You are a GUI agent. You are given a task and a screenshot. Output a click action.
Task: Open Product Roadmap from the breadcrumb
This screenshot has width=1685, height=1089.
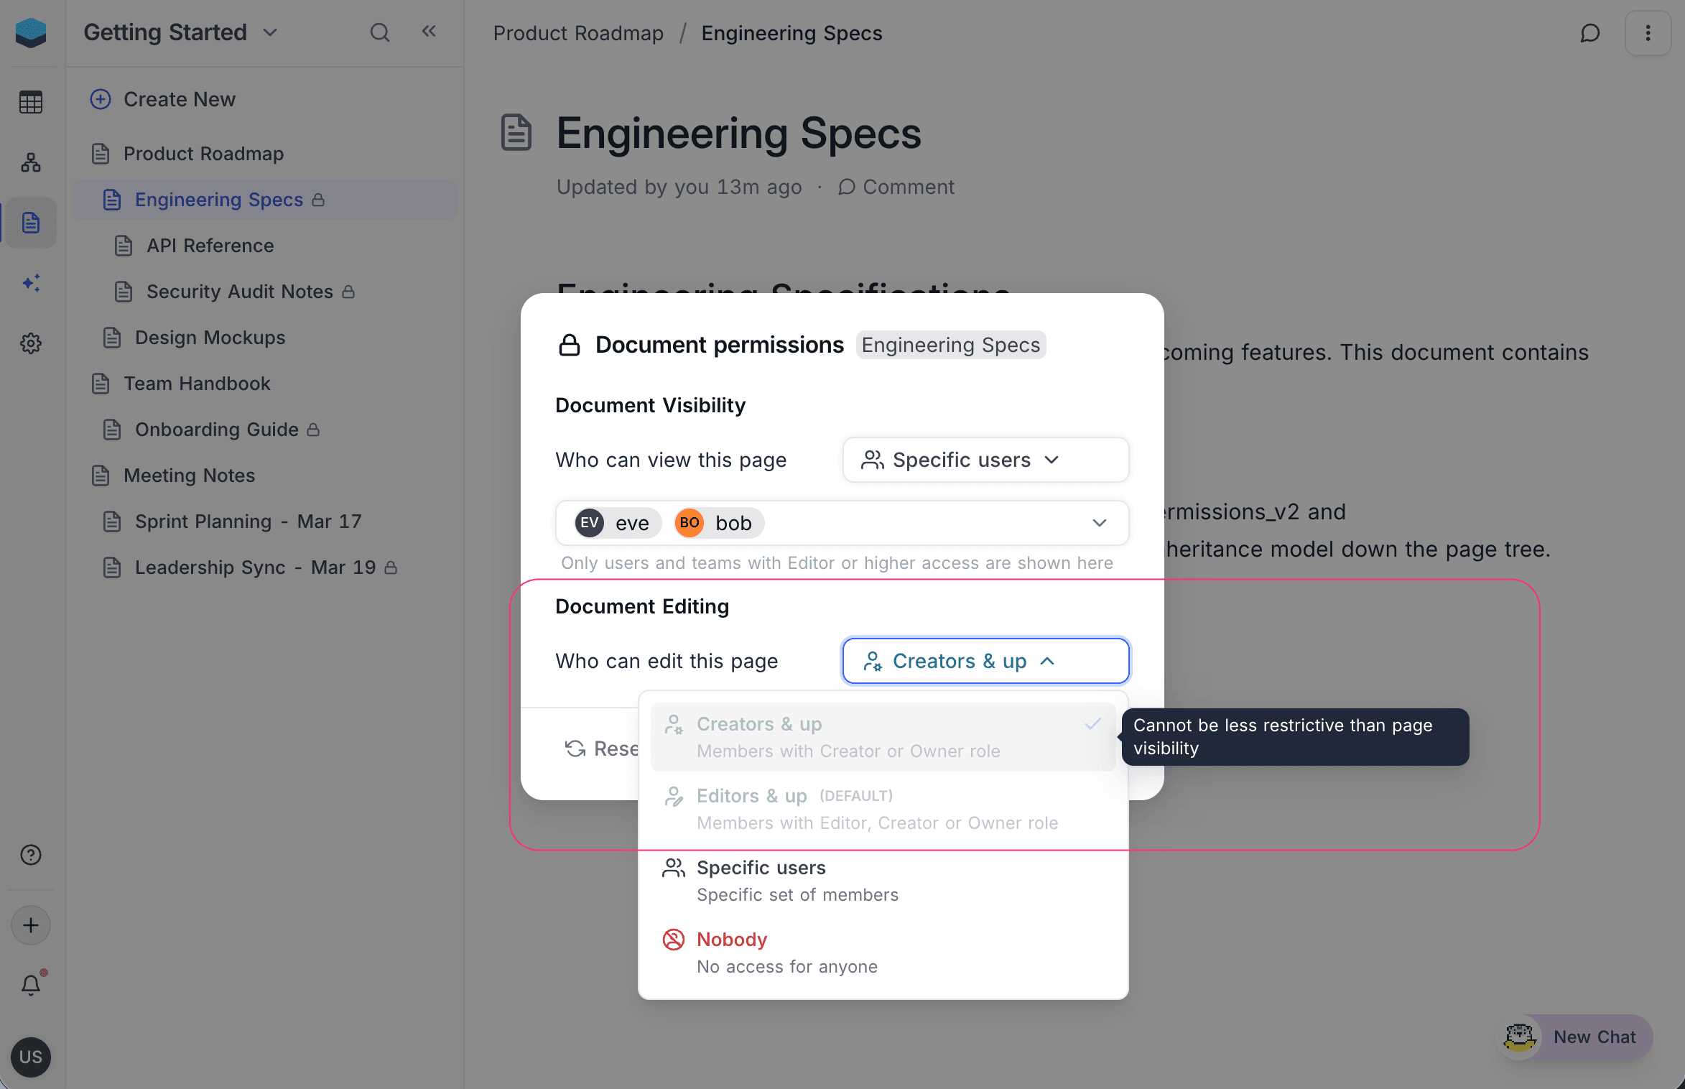[578, 33]
